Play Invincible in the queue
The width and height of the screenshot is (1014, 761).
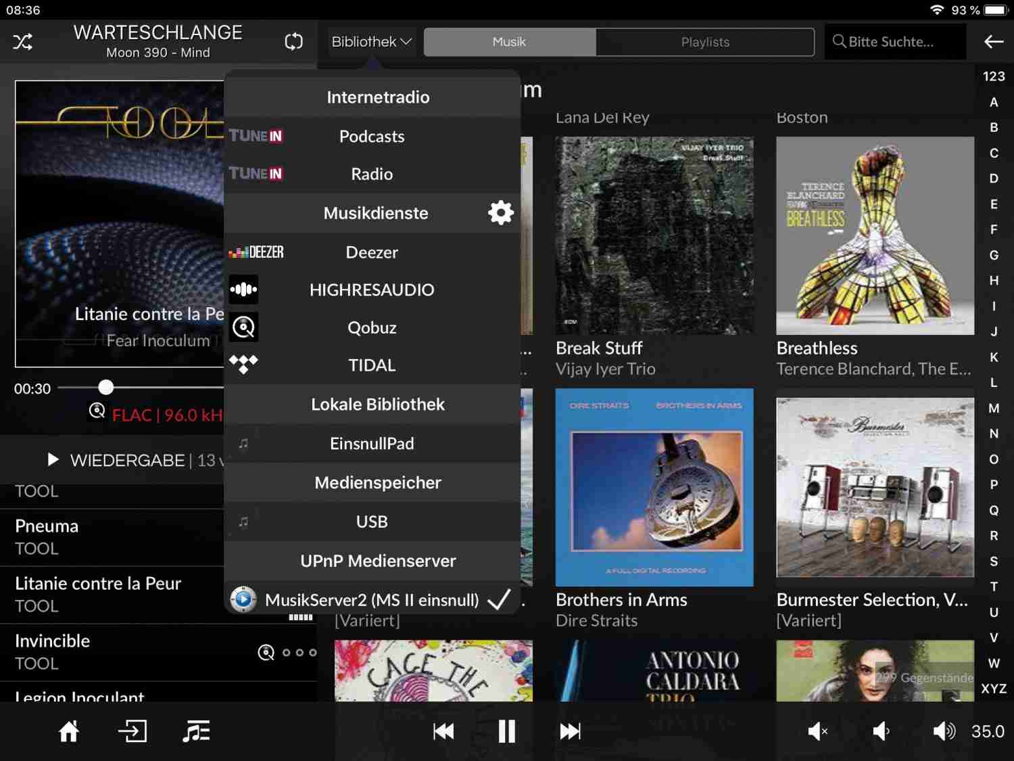[x=158, y=652]
